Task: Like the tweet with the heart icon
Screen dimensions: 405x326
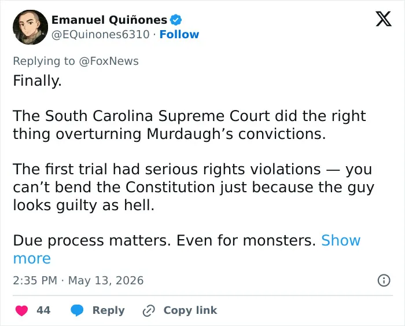Action: click(22, 310)
